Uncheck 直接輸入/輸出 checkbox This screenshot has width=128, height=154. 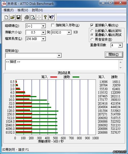point(92,25)
